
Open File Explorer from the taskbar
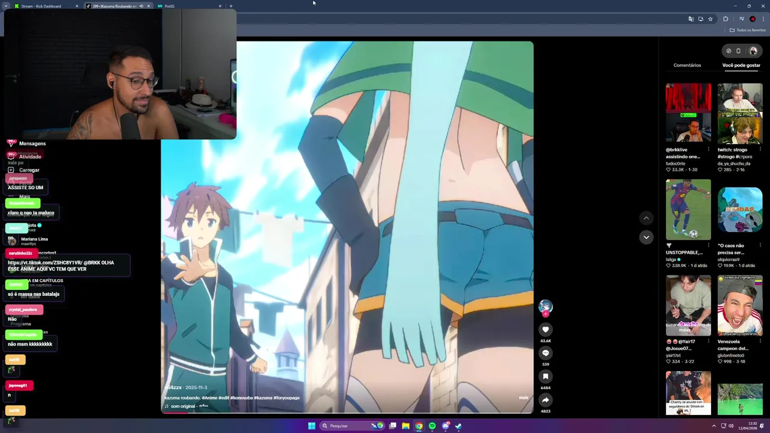coord(406,426)
